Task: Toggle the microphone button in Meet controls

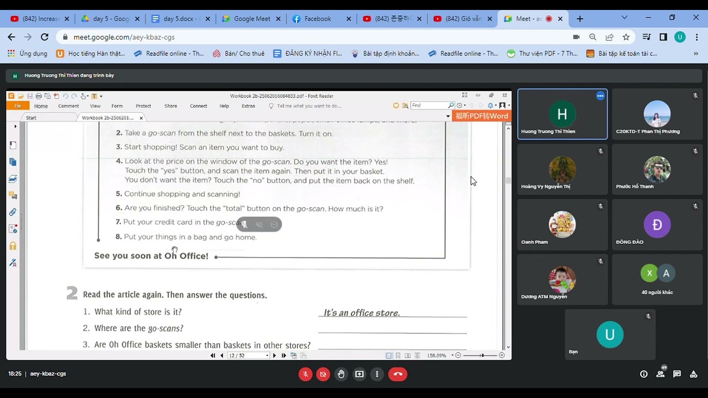Action: coord(305,374)
